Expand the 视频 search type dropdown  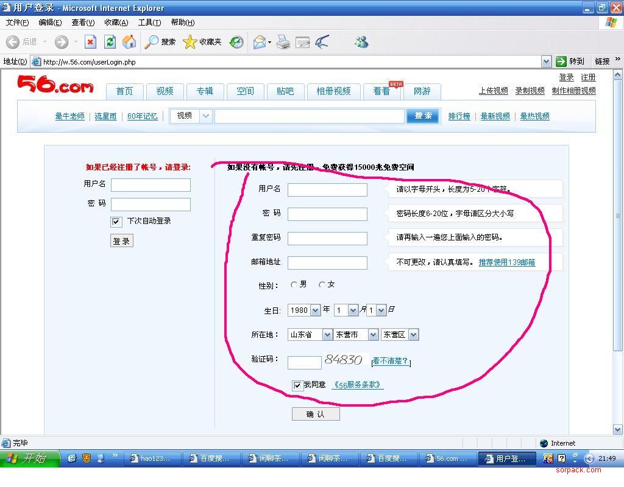(205, 116)
